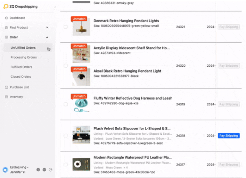This screenshot has height=178, width=246.
Task: Collapse sidebar using the arrow by logo
Action: [55, 7]
